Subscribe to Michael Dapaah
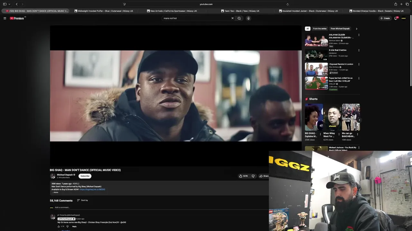The height and width of the screenshot is (231, 412). pos(85,176)
